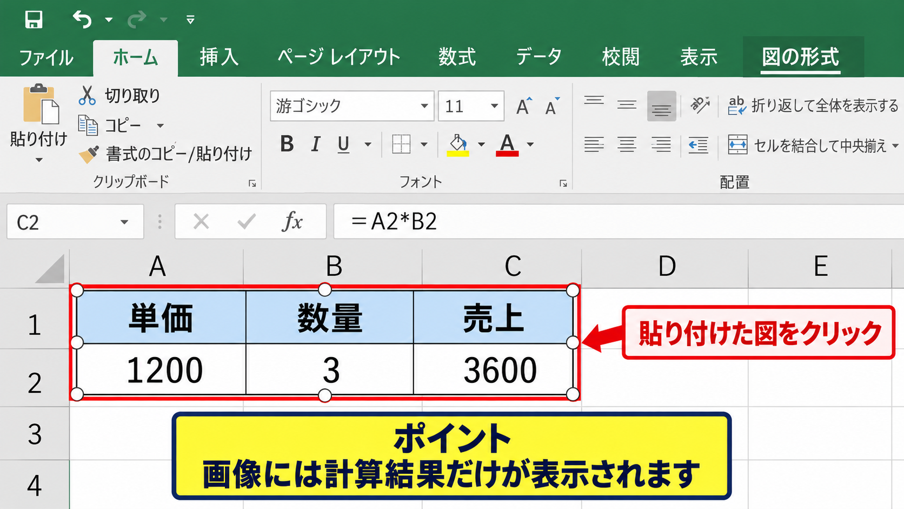Image resolution: width=904 pixels, height=509 pixels.
Task: Toggle Italic formatting
Action: (315, 144)
